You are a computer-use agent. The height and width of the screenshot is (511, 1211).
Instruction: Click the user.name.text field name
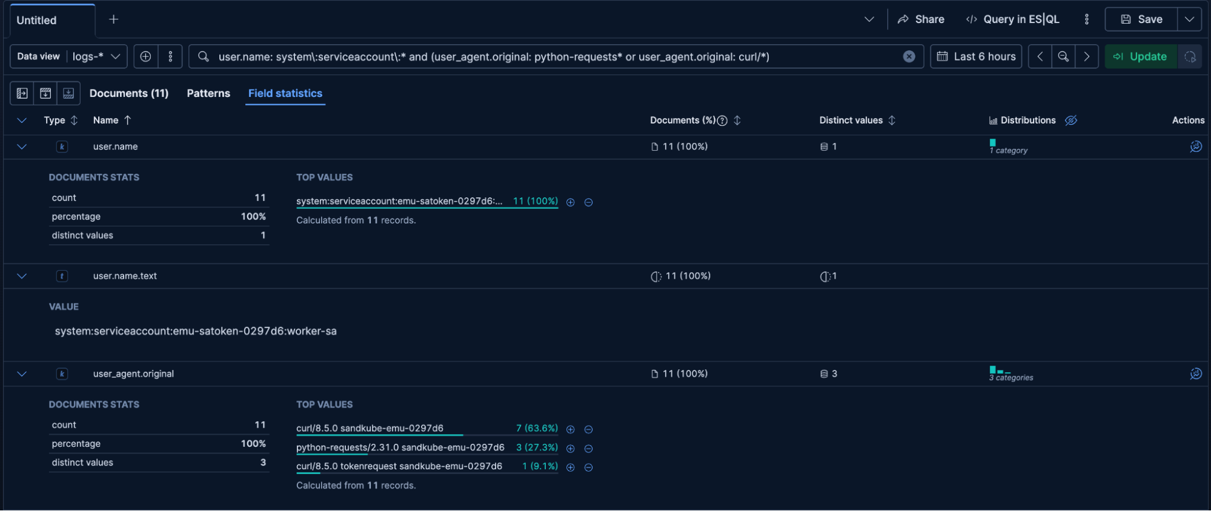click(x=125, y=276)
